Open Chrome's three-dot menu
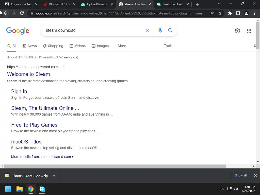Screen dimensions: 260x195 pyautogui.click(x=254, y=13)
